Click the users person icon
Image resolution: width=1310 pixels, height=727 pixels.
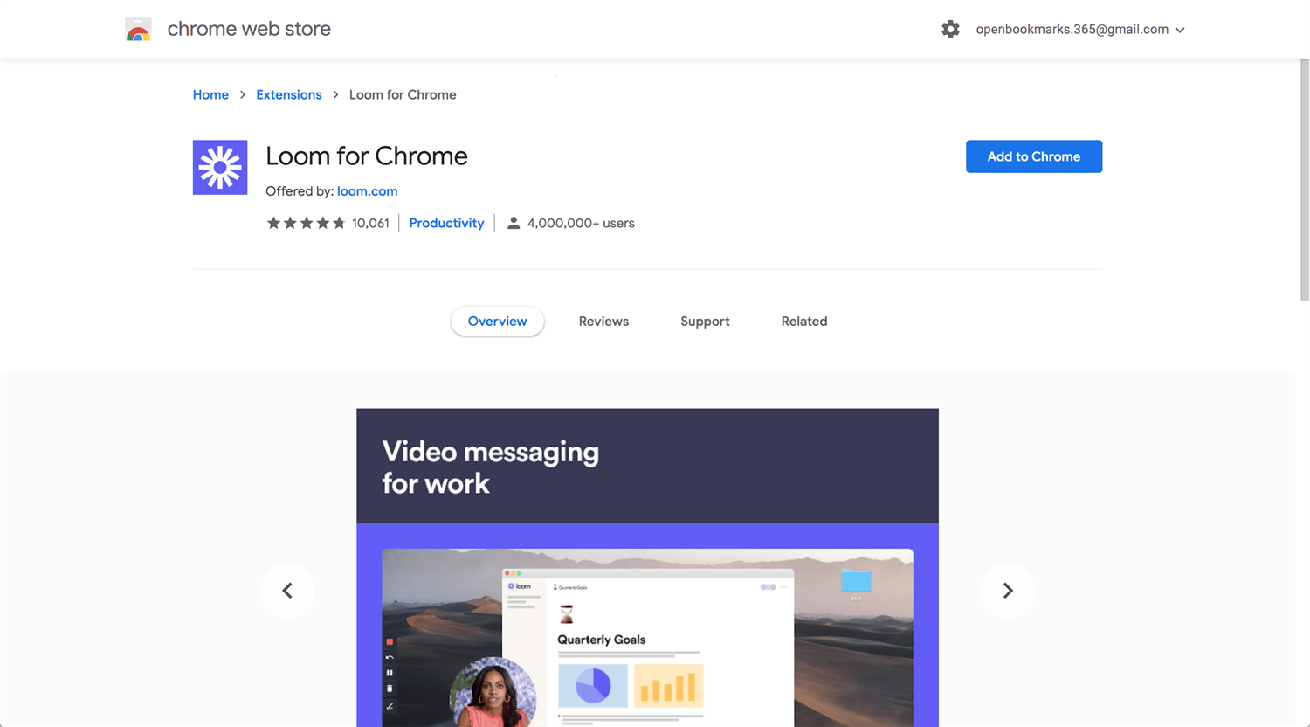click(x=514, y=223)
